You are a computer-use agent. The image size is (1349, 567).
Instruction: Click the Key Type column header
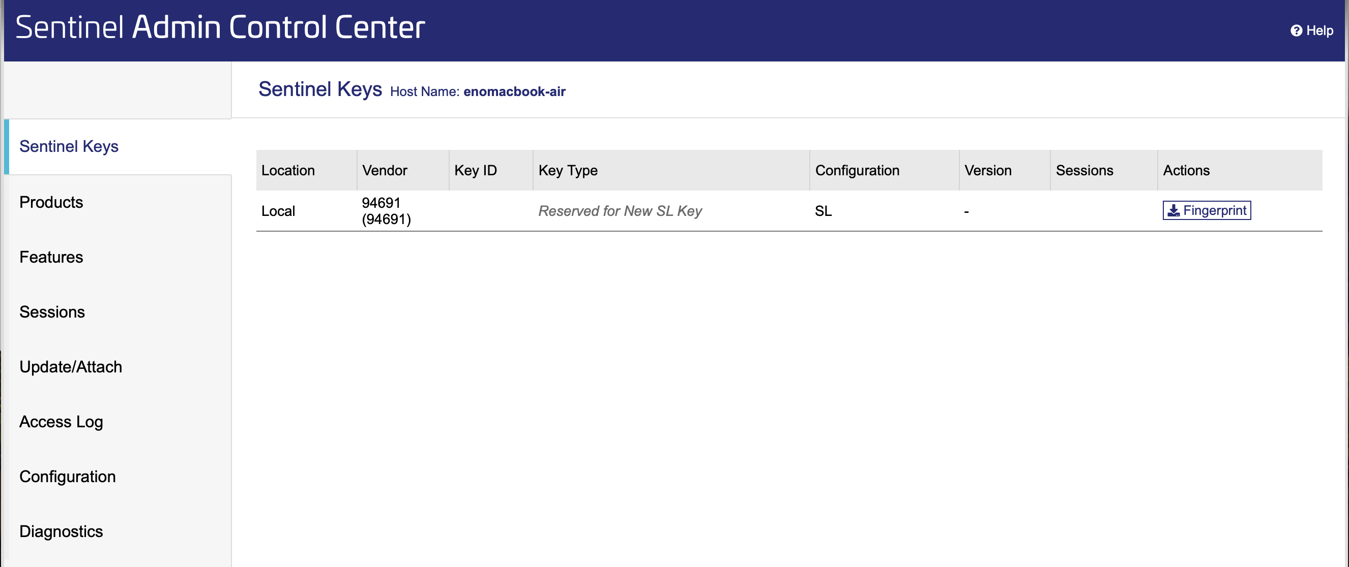tap(671, 171)
